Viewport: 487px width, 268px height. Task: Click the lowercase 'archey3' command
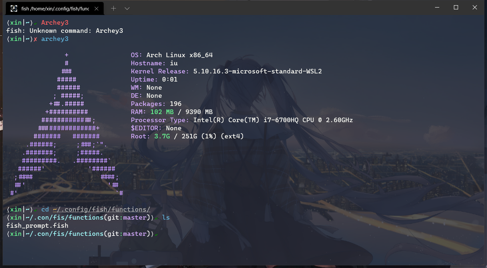pyautogui.click(x=55, y=39)
